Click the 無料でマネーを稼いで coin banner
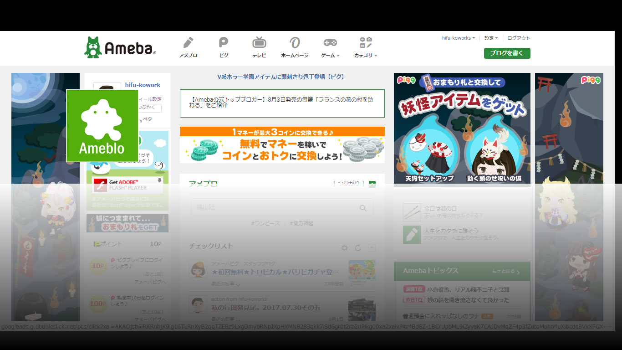This screenshot has height=350, width=622. pos(282,145)
